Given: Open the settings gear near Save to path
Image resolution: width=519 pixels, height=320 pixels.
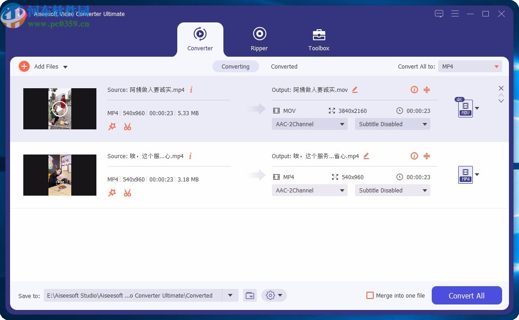Looking at the screenshot, I should point(271,295).
